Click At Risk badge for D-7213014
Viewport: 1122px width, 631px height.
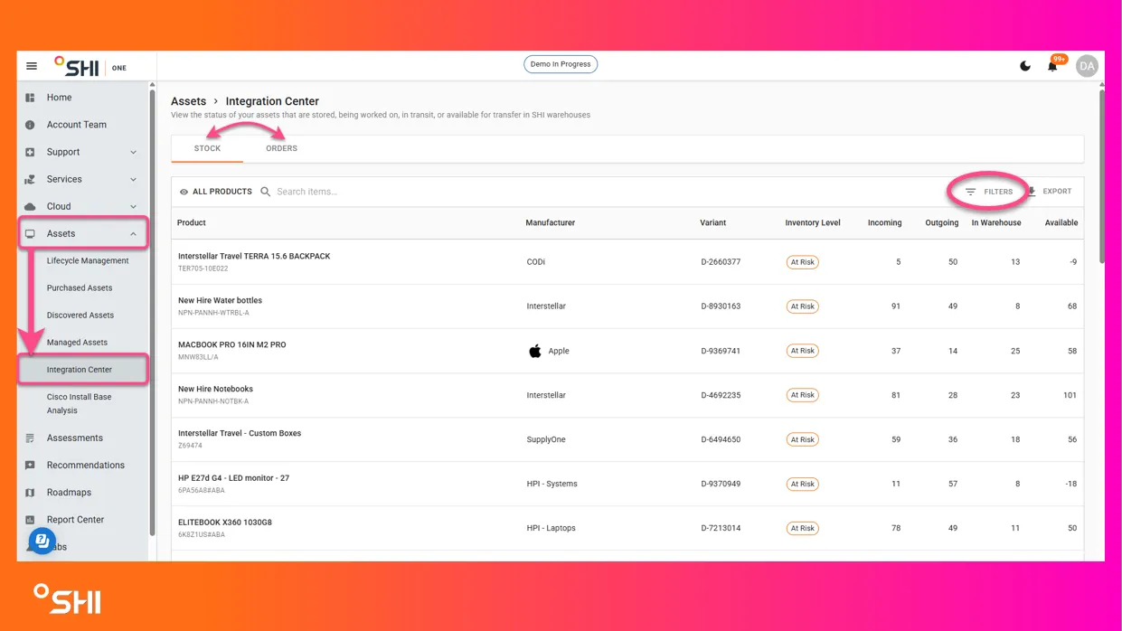802,528
